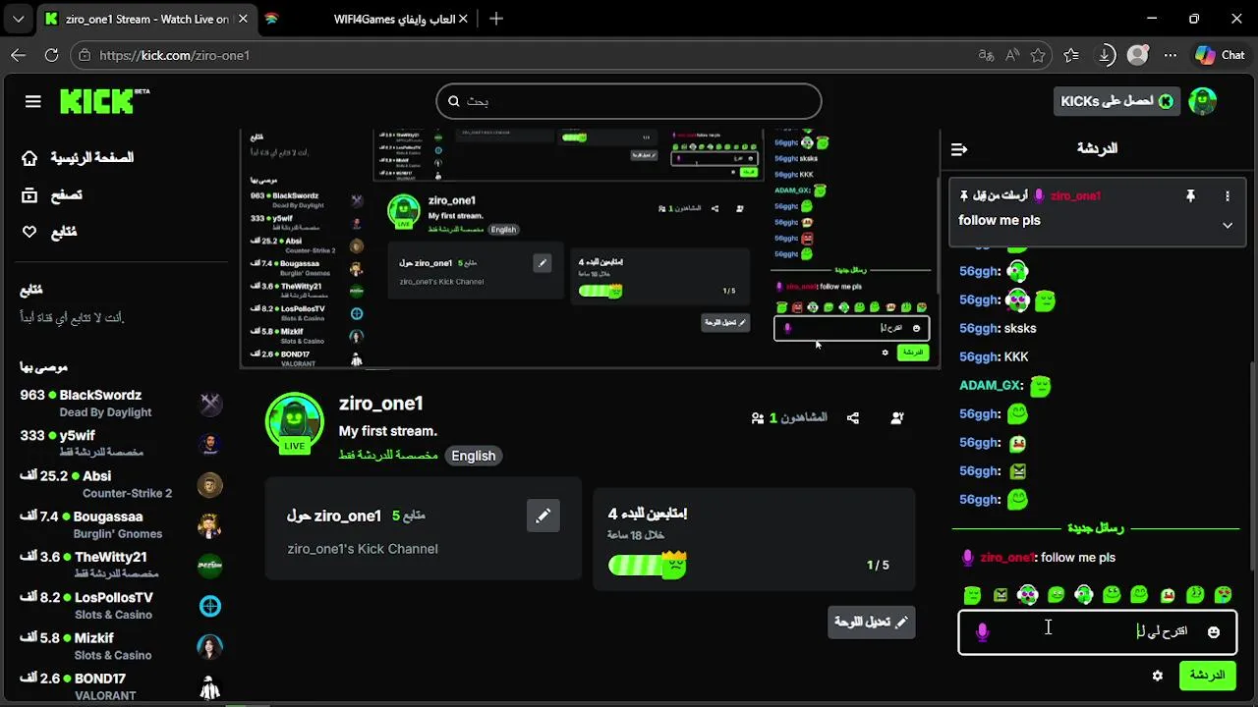Click the chat message input field
Viewport: 1258px width, 707px height.
1098,631
